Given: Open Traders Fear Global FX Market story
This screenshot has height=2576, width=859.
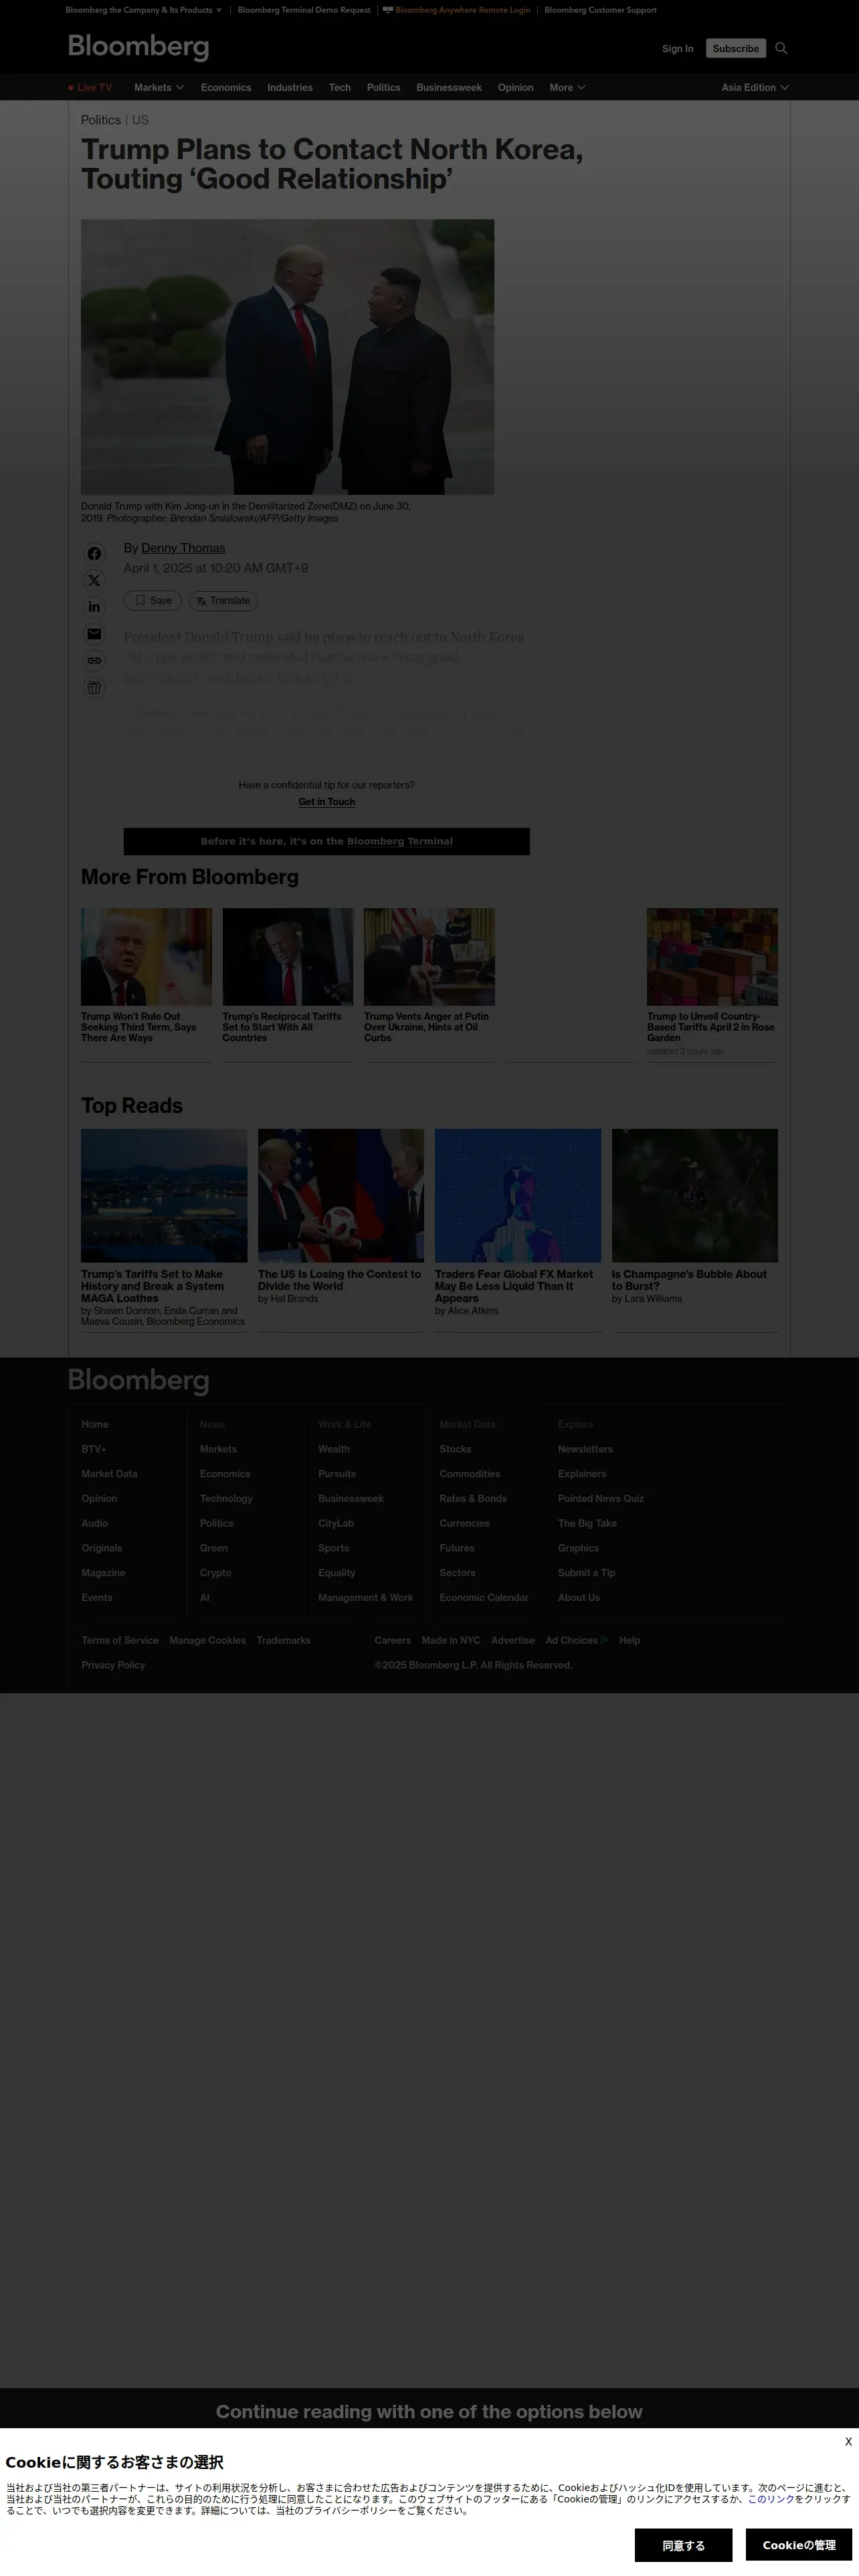Looking at the screenshot, I should coord(514,1286).
